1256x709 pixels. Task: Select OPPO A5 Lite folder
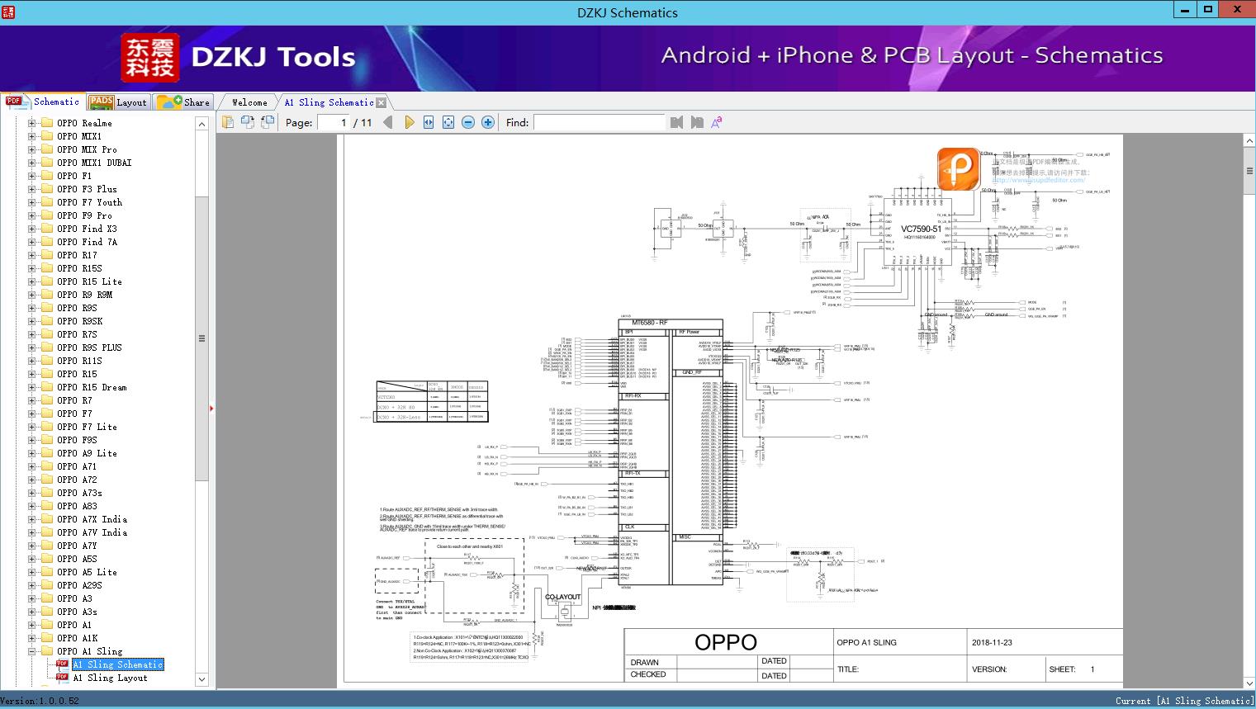[87, 572]
